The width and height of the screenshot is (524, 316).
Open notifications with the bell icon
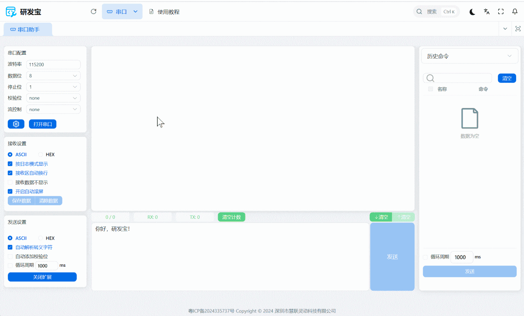(x=515, y=12)
